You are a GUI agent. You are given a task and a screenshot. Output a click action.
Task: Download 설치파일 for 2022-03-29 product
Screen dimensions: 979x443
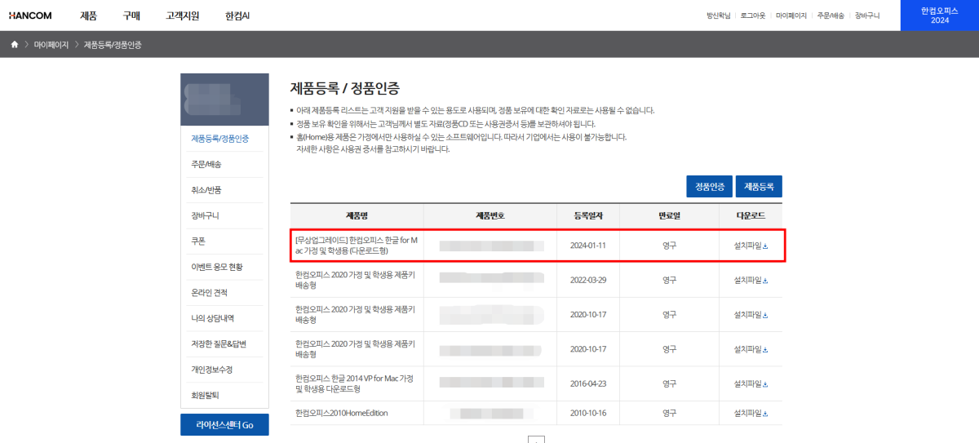[x=751, y=280]
